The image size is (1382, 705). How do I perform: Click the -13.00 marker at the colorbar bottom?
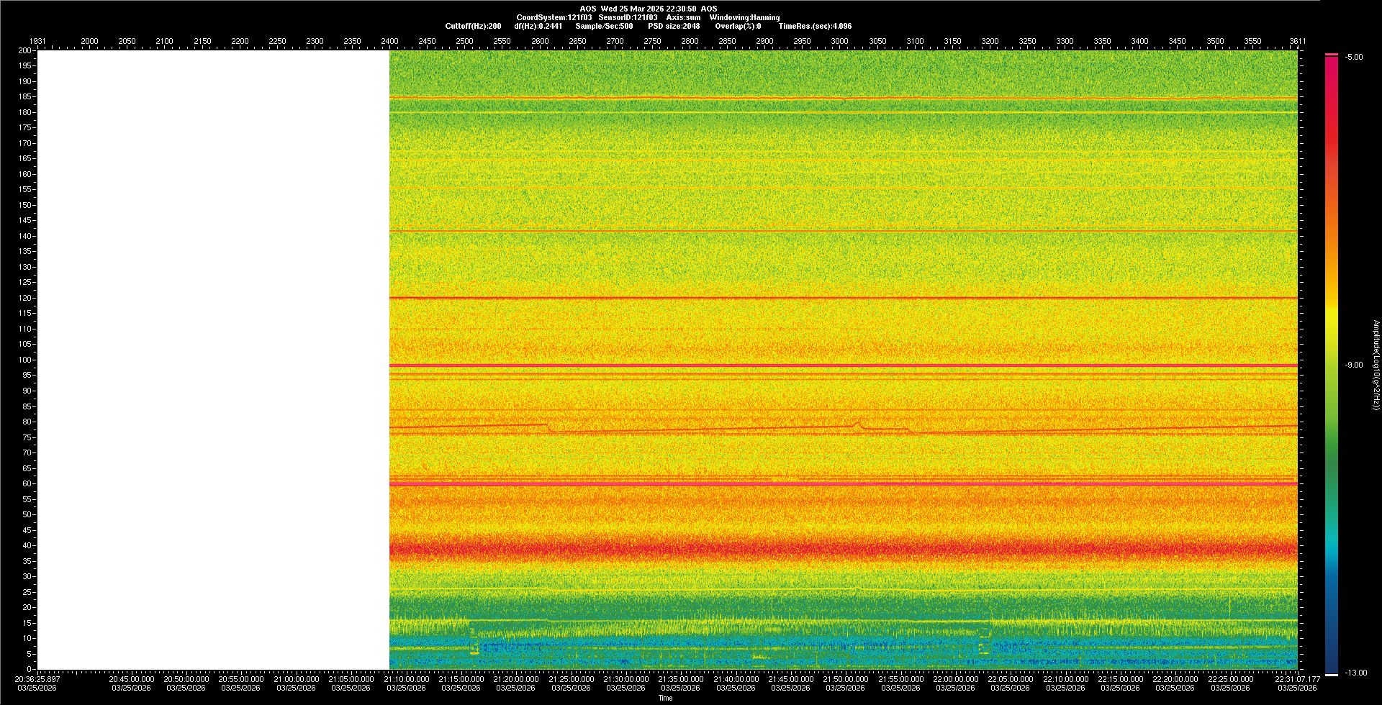coord(1356,673)
